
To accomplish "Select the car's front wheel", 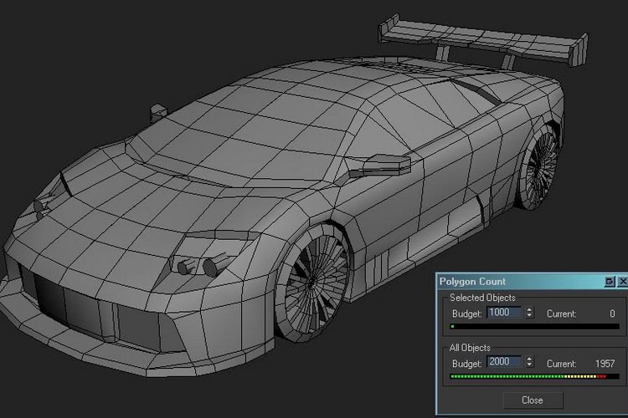I will tap(316, 274).
